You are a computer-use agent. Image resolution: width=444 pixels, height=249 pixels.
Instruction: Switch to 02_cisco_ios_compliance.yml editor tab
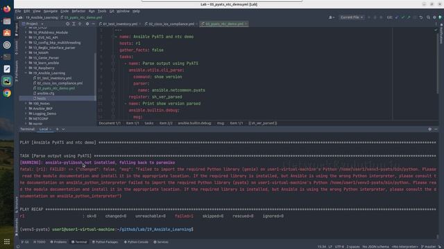tap(171, 24)
